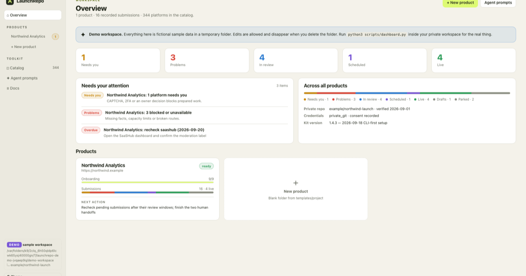Click the 344 count beside Catalog
Image resolution: width=526 pixels, height=276 pixels.
(x=56, y=68)
